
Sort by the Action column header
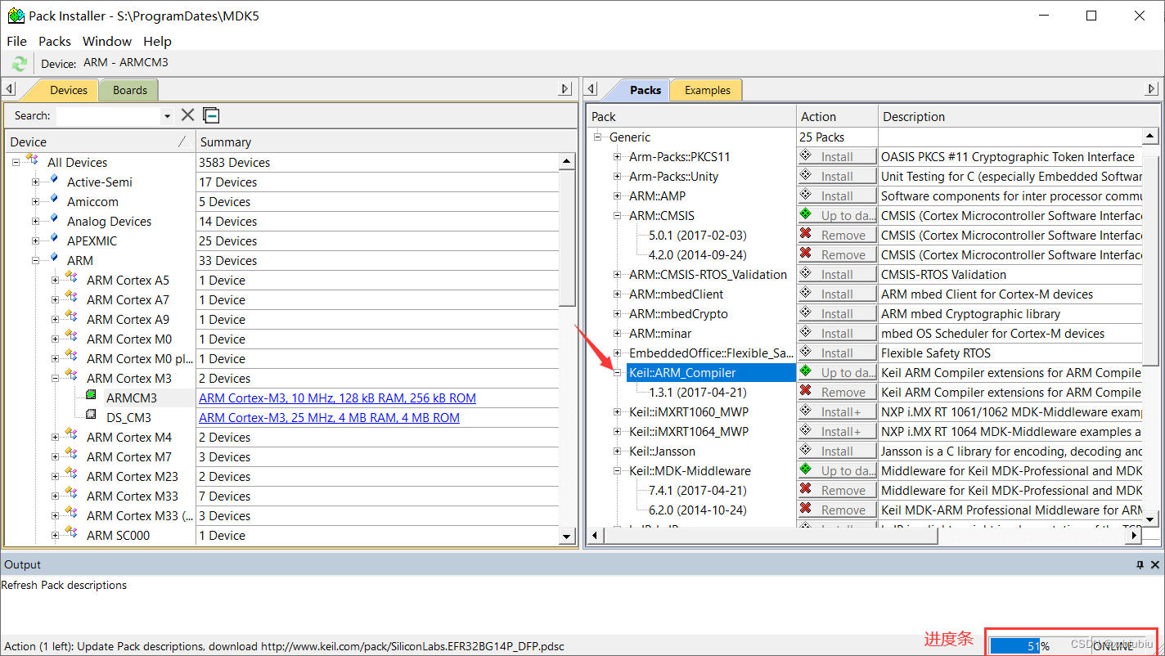pyautogui.click(x=837, y=116)
